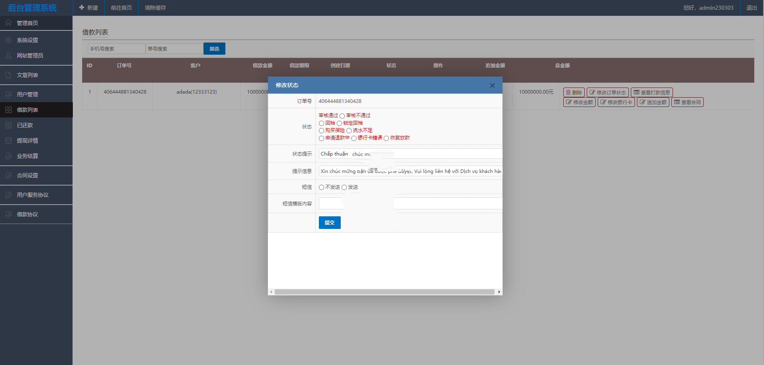Click the right arrow on the dialog scrollbar
The height and width of the screenshot is (365, 764).
(499, 292)
